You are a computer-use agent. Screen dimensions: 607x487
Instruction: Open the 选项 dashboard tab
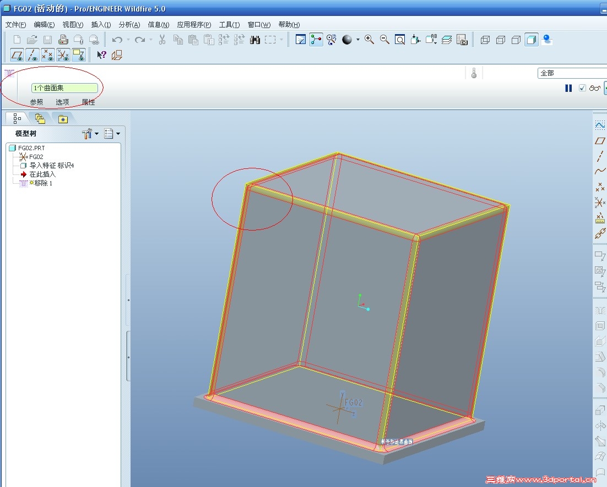coord(62,102)
